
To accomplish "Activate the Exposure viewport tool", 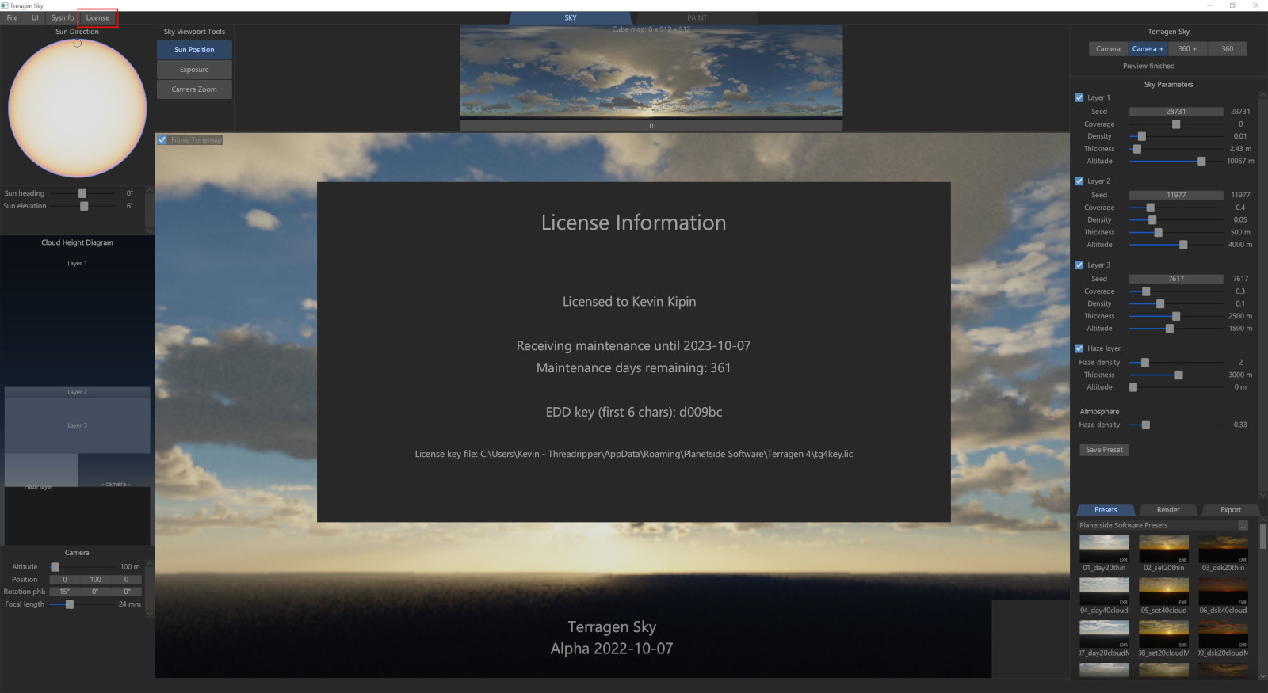I will (x=194, y=70).
